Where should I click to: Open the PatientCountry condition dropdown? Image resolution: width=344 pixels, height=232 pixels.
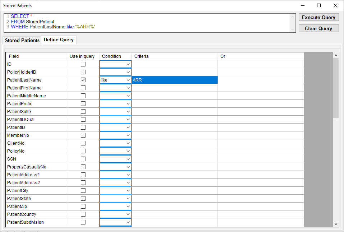(x=115, y=214)
